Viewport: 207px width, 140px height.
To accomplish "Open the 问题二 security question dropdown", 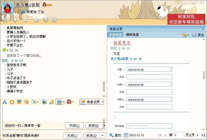I will point(149,84).
